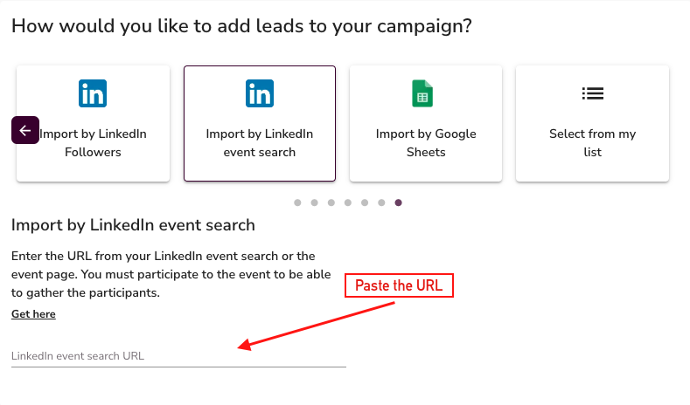
Task: Click the sixth carousel page dot
Action: [381, 202]
